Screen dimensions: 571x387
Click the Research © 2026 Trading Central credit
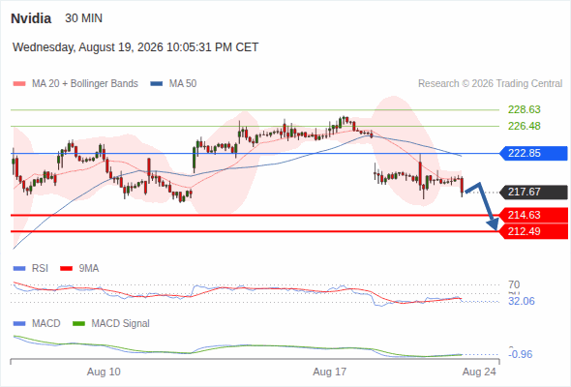pyautogui.click(x=490, y=84)
